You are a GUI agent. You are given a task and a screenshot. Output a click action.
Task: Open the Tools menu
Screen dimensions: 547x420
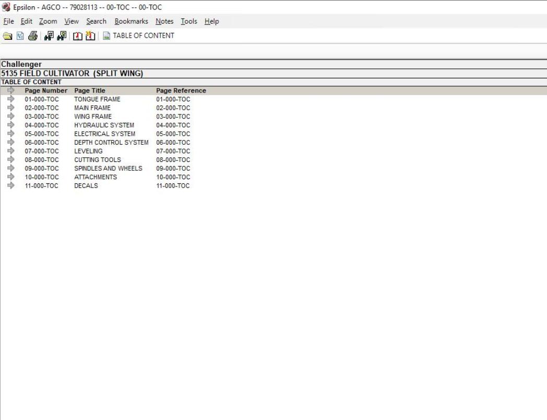click(189, 21)
